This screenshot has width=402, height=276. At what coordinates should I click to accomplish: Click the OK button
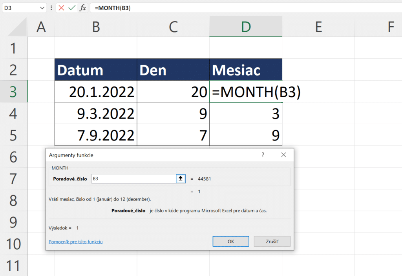tap(231, 241)
